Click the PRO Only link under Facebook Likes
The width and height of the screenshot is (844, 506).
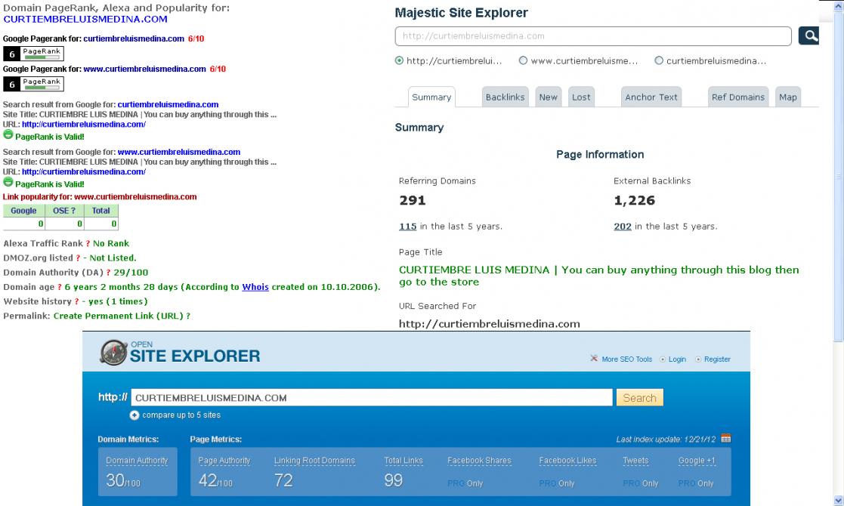coord(557,483)
